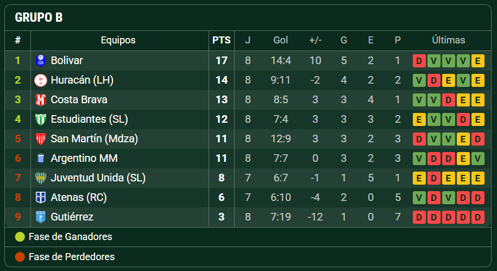Open the Juventud Unida (SL) team link
The height and width of the screenshot is (271, 497).
[98, 178]
